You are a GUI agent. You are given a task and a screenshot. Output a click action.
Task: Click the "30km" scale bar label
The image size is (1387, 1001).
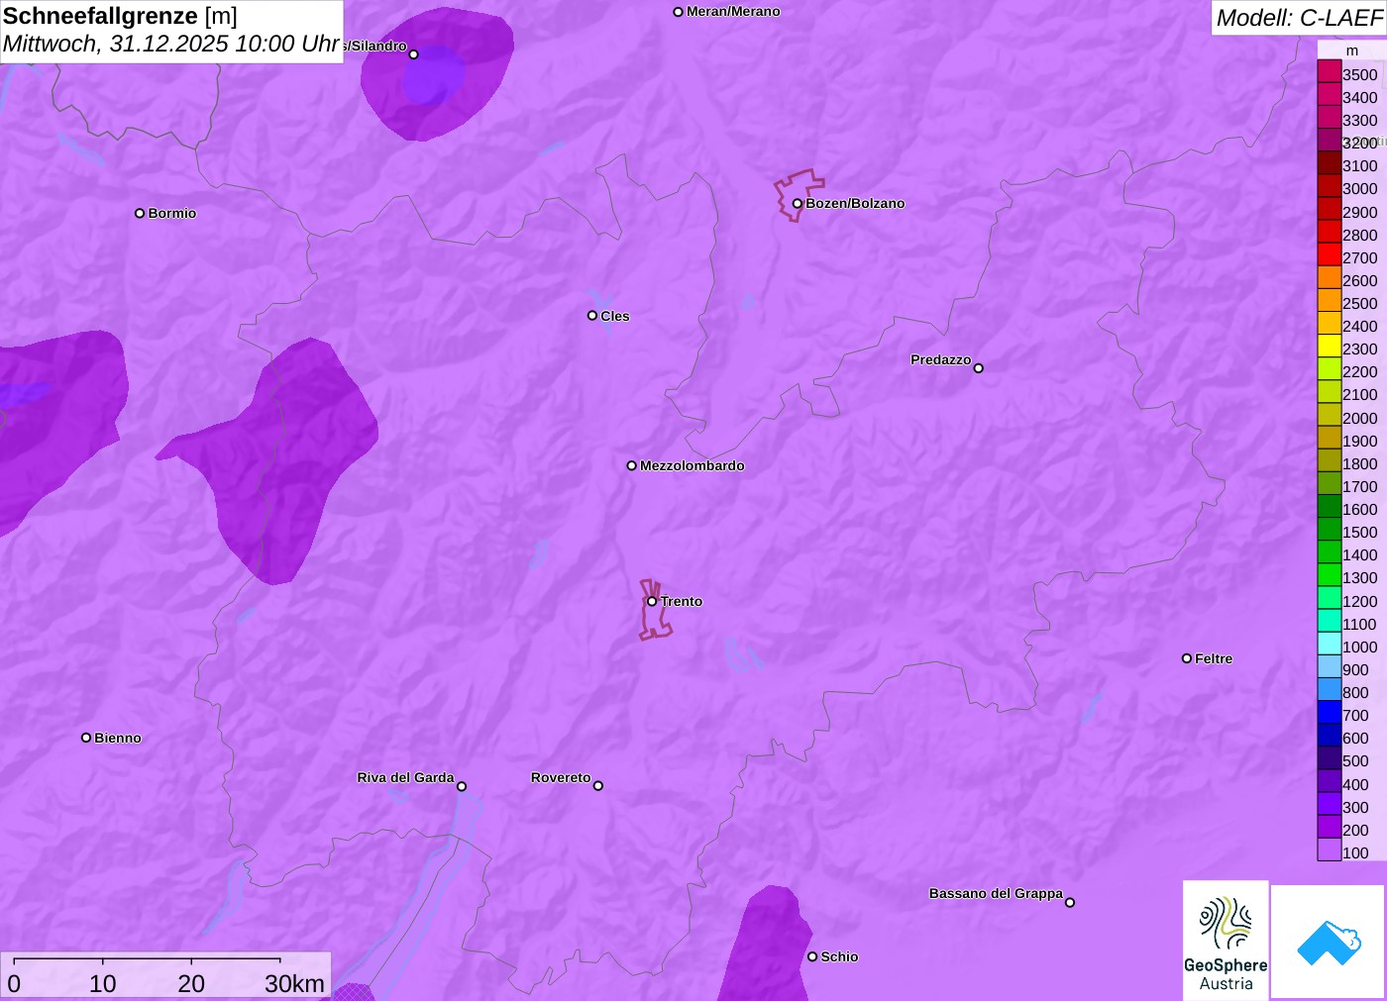pos(294,983)
